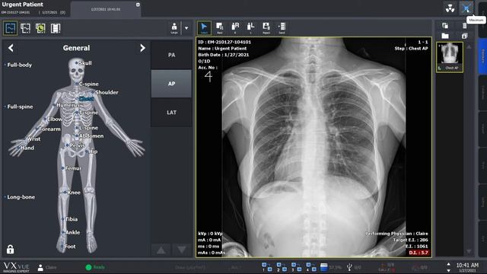
Task: Go to previous body category arrow
Action: click(x=11, y=48)
